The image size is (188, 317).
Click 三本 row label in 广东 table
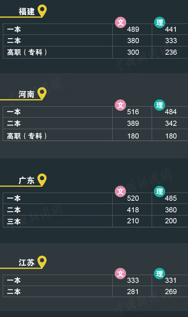14,222
